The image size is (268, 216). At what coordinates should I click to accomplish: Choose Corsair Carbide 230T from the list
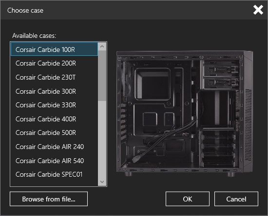[x=54, y=77]
